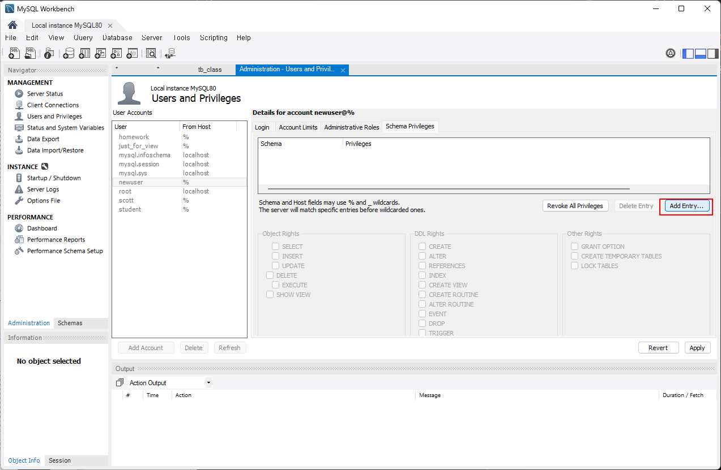Open preferences gear icon at top right
Viewport: 721px width, 470px height.
coord(671,53)
